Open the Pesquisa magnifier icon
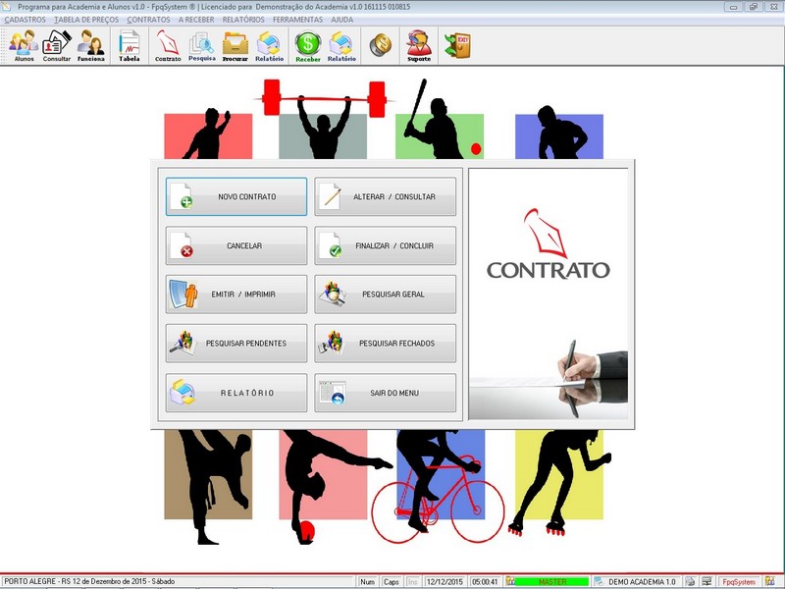Image resolution: width=785 pixels, height=589 pixels. point(202,45)
